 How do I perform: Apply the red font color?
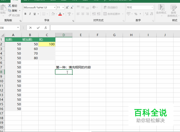[x=60, y=14]
